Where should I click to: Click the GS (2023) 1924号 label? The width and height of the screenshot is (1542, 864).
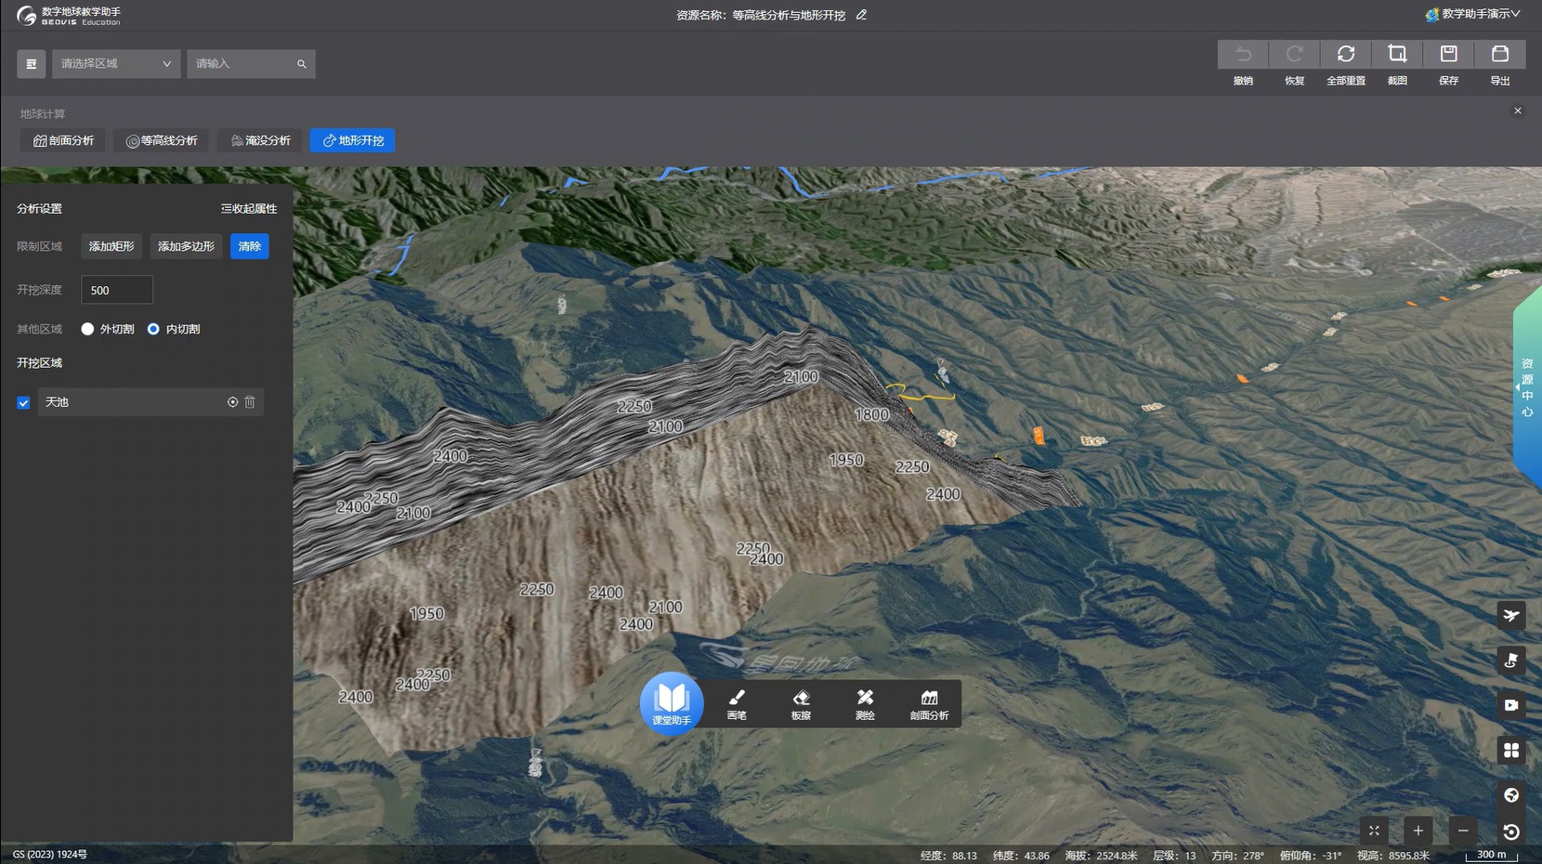pyautogui.click(x=50, y=855)
